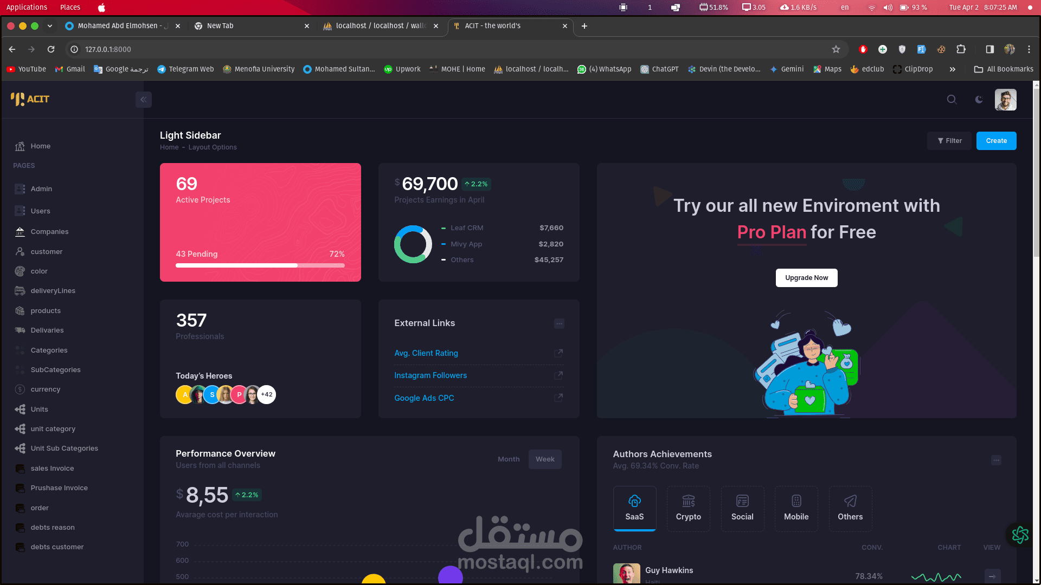This screenshot has width=1041, height=585.
Task: Open Companies page from sidebar
Action: 49,232
